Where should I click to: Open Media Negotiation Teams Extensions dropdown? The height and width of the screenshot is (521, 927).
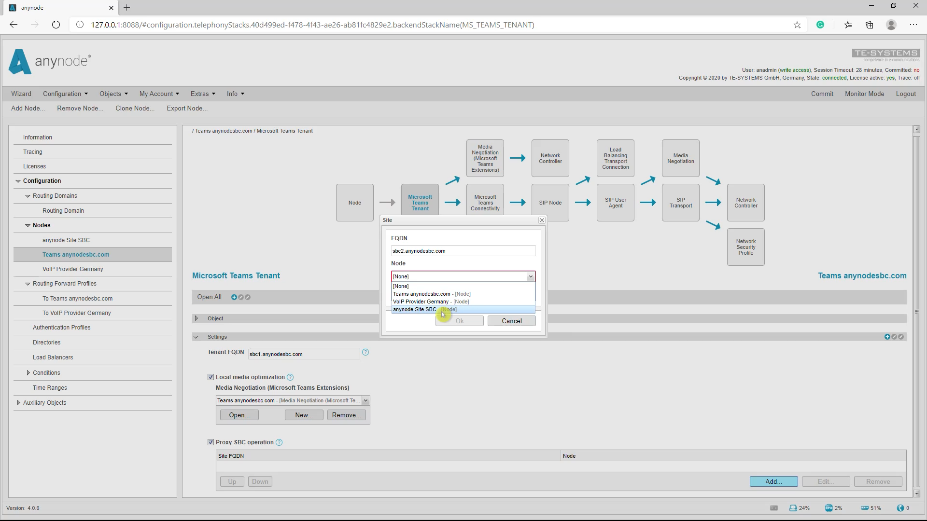[366, 400]
